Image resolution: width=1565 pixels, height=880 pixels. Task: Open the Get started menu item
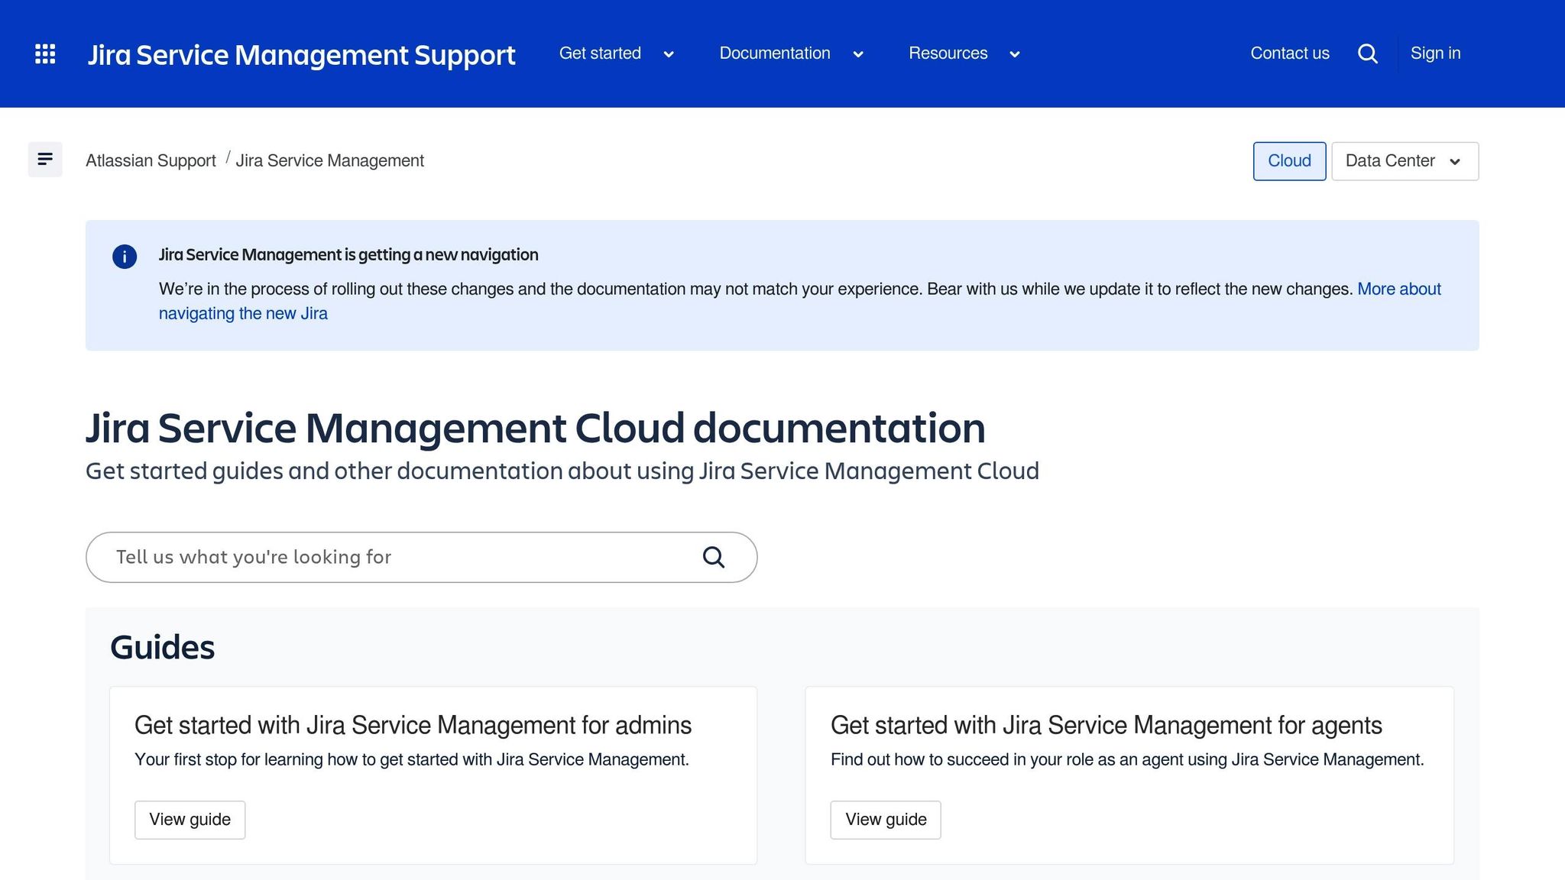click(601, 53)
